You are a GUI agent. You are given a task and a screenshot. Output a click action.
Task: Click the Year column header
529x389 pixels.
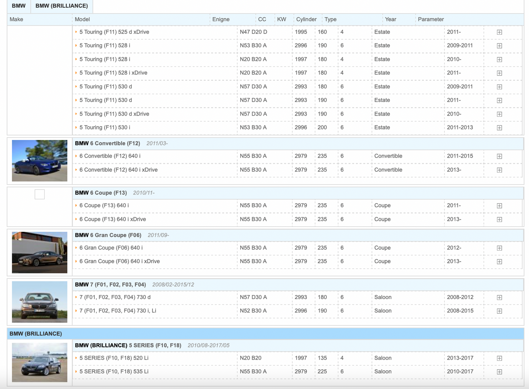tap(391, 19)
